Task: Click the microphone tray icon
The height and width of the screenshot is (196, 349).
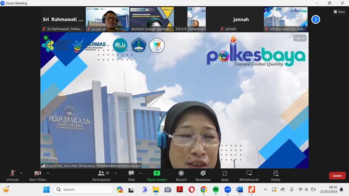Action: click(x=291, y=189)
